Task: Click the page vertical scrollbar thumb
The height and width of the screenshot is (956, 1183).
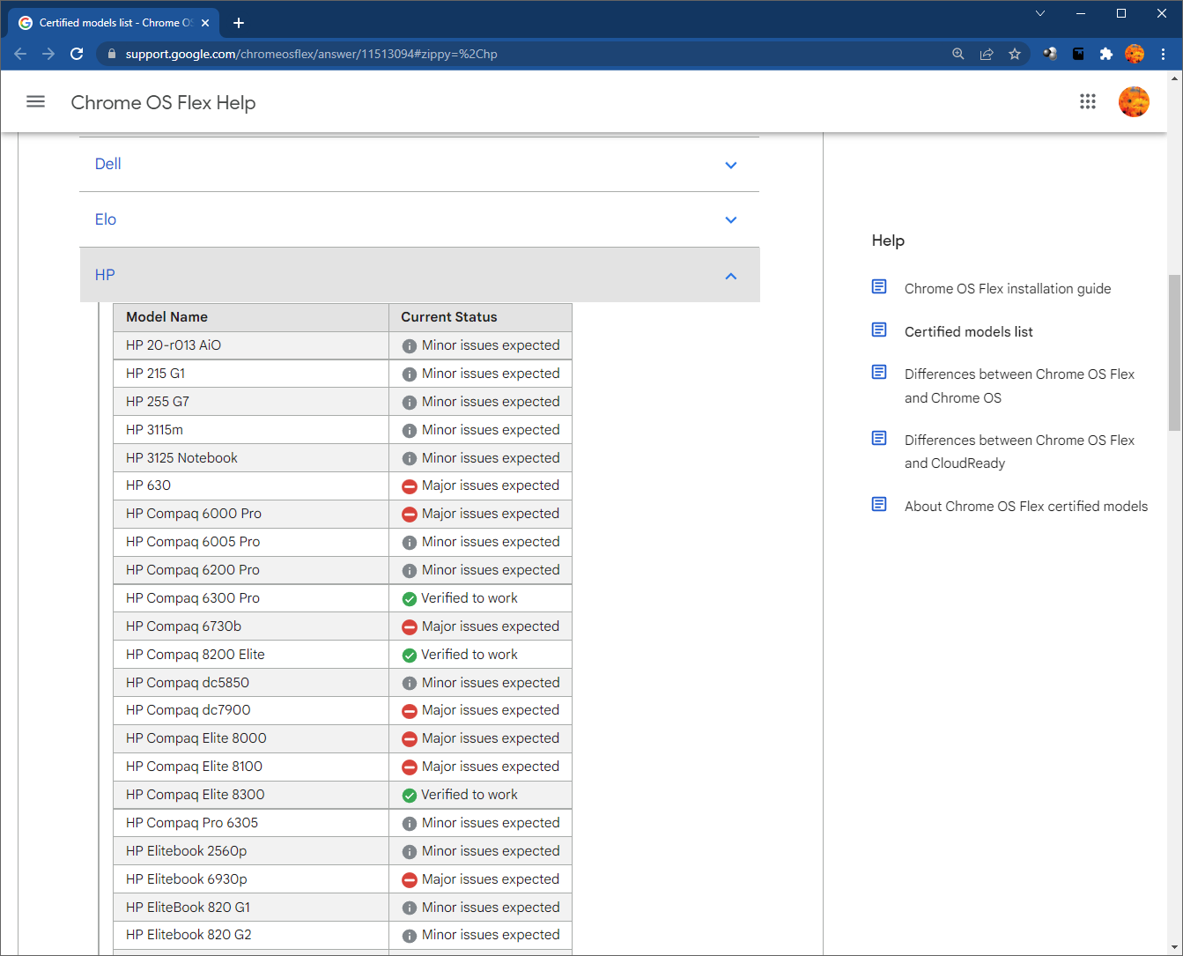Action: pos(1174,352)
